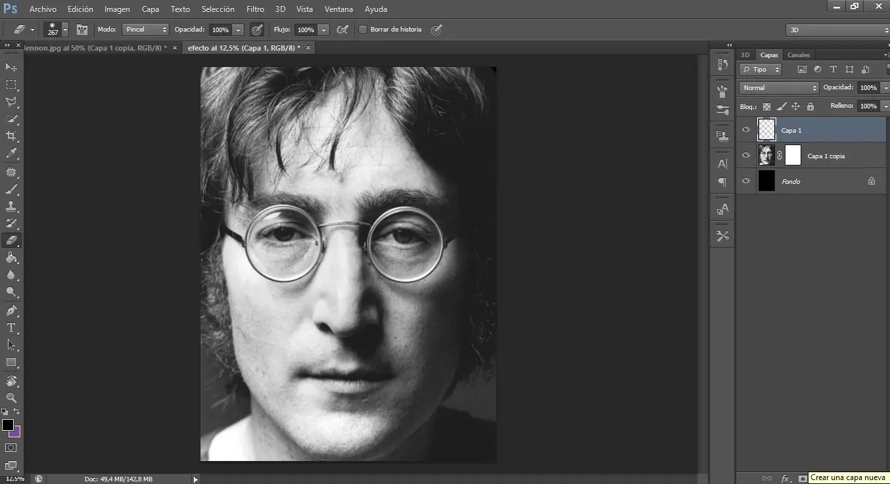Switch to the Canales tab
This screenshot has height=484, width=890.
pyautogui.click(x=799, y=55)
